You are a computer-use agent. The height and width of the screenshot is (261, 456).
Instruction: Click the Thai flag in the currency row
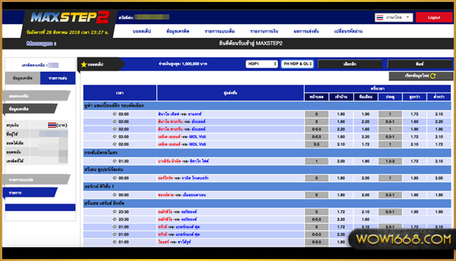(53, 124)
